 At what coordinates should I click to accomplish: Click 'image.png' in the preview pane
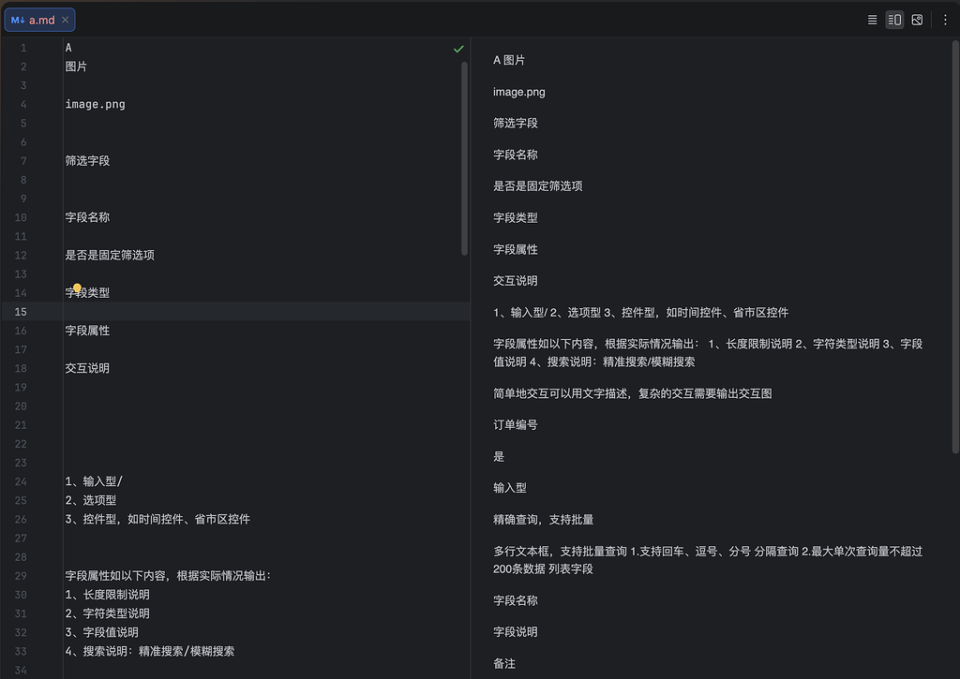(x=519, y=92)
